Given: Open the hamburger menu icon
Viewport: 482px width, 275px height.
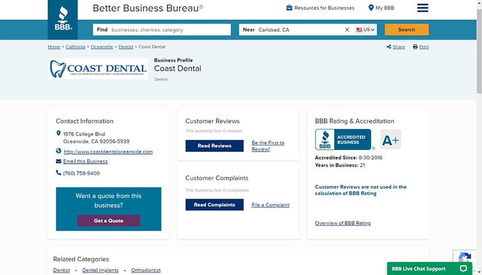Looking at the screenshot, I should pyautogui.click(x=423, y=7).
